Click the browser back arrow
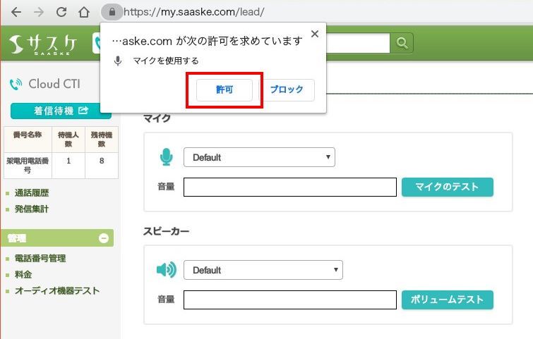533x339 pixels. (x=16, y=12)
